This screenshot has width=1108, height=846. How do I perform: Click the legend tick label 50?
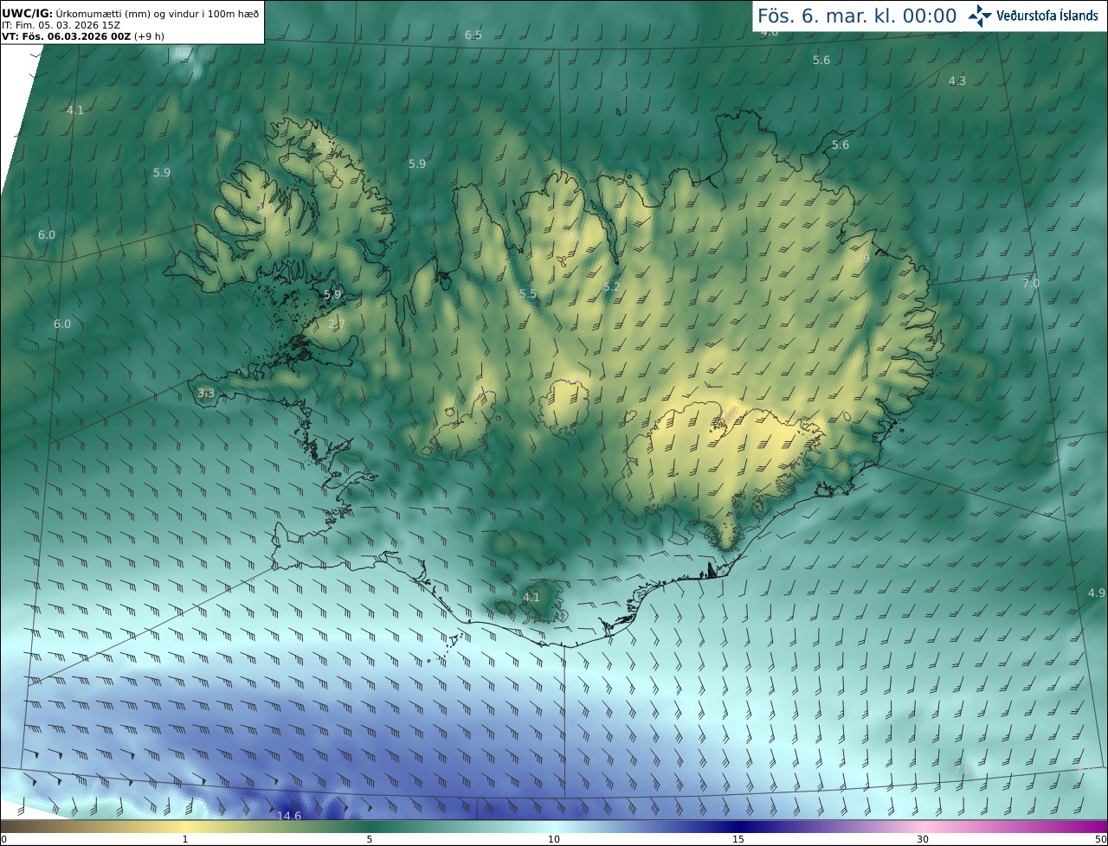coord(1100,839)
